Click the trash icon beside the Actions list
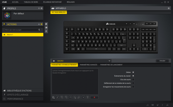173x107 pixels. tap(46, 31)
